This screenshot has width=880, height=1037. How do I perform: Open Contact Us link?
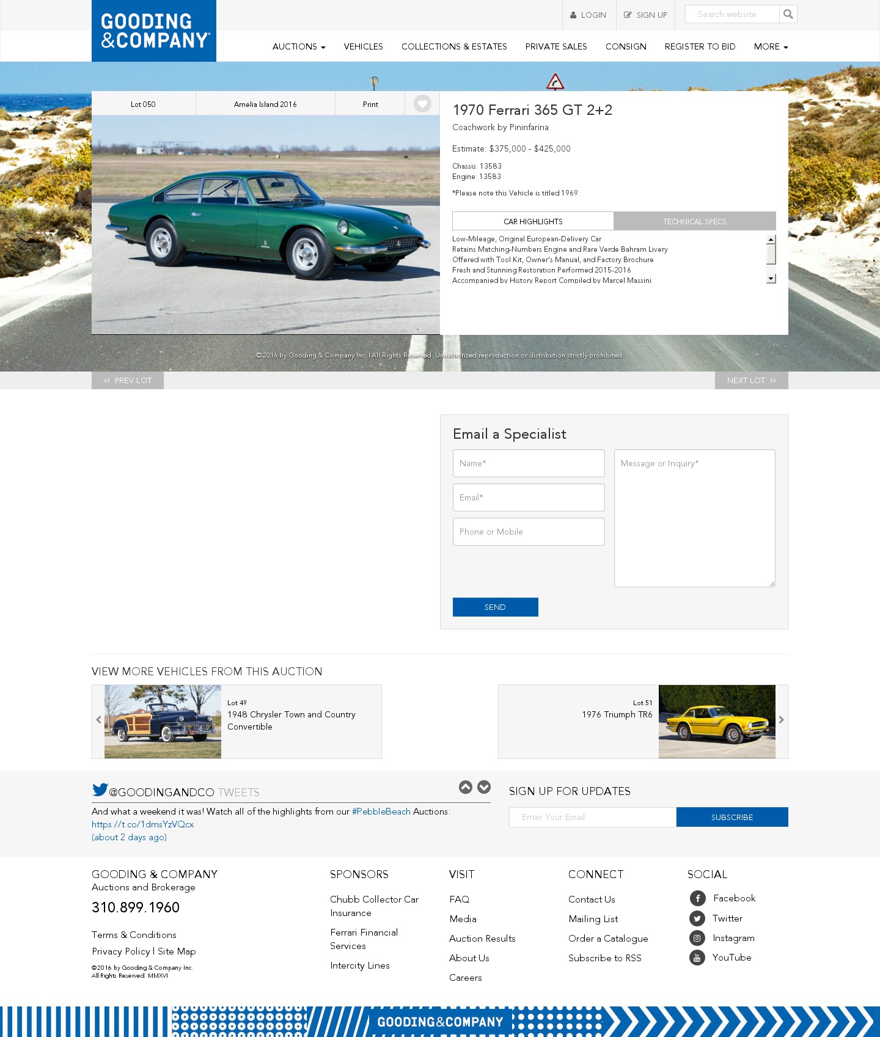point(592,900)
